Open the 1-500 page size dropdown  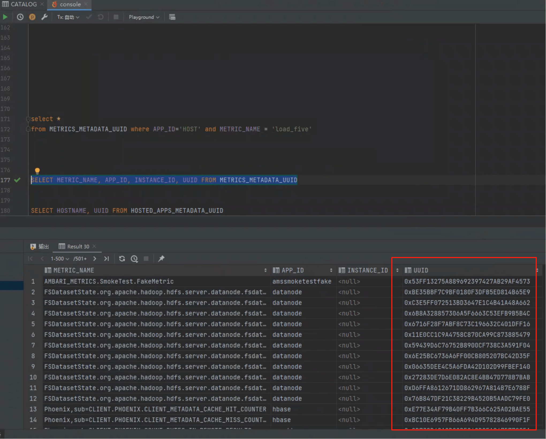60,259
